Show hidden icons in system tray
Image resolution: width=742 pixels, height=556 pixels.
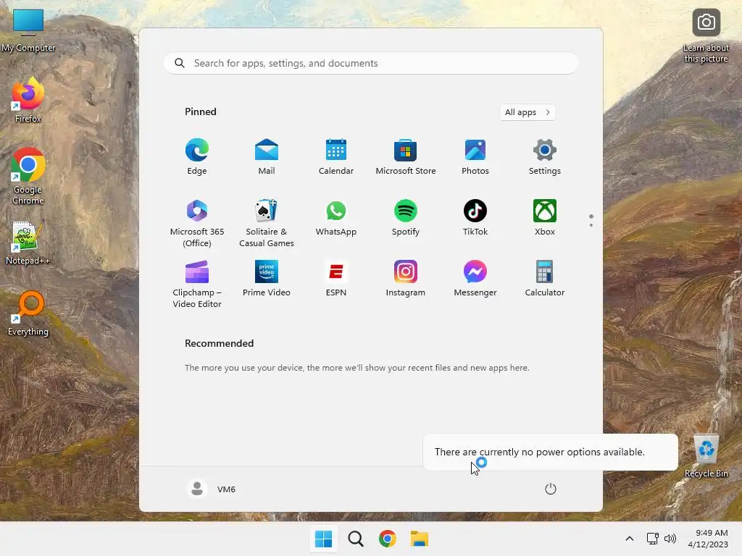click(x=630, y=539)
